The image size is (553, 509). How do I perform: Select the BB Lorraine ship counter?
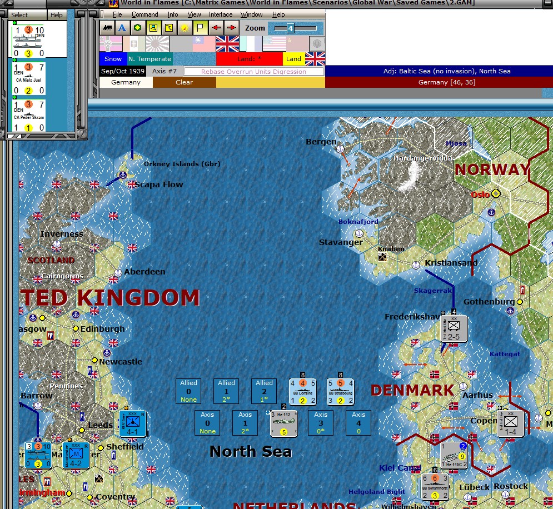(x=302, y=392)
